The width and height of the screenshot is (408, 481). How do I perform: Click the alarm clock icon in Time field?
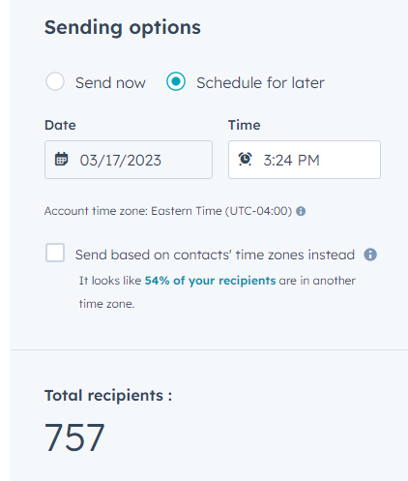tap(245, 160)
